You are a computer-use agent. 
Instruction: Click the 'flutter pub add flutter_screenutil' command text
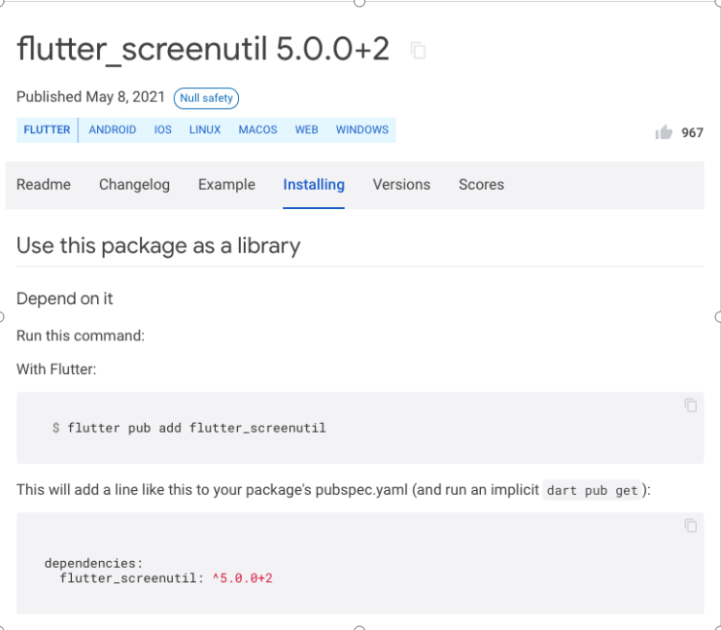(x=197, y=428)
